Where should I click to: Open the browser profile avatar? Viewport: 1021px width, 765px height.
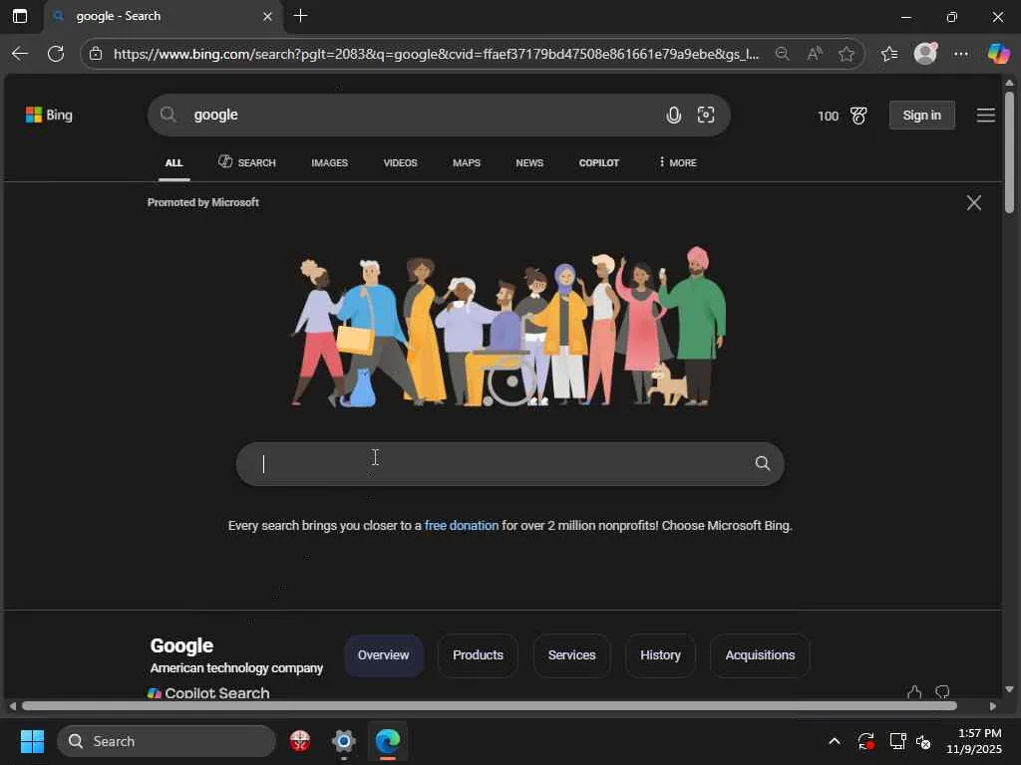click(925, 54)
